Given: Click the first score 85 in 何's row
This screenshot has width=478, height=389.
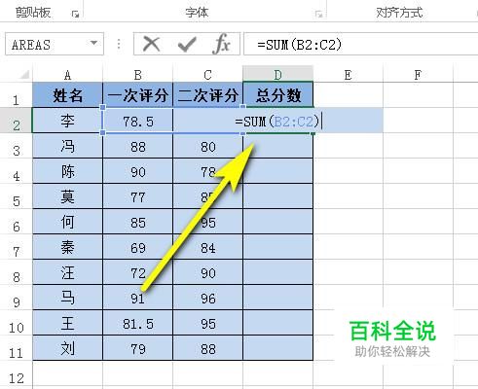Looking at the screenshot, I should (x=138, y=222).
